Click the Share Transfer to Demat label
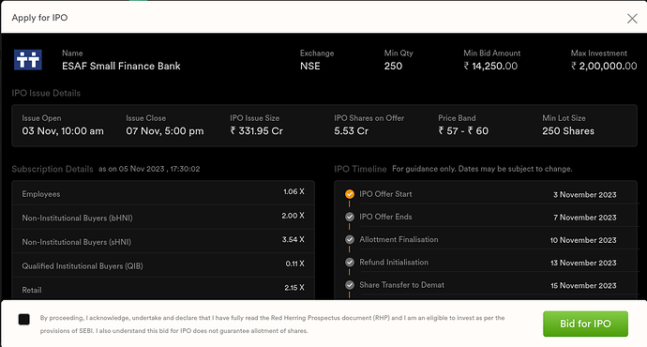This screenshot has height=347, width=647. [401, 285]
